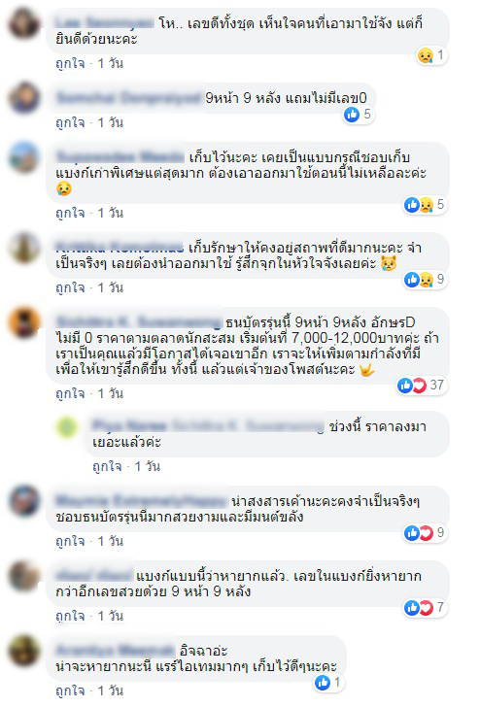Click the like and sad reactions showing 9
This screenshot has width=480, height=707.
point(425,280)
